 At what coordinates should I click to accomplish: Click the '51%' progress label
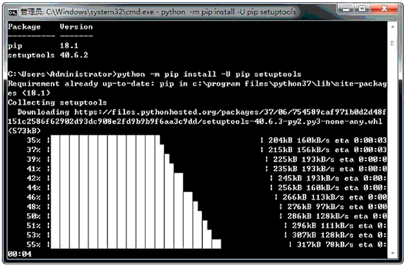click(x=34, y=226)
